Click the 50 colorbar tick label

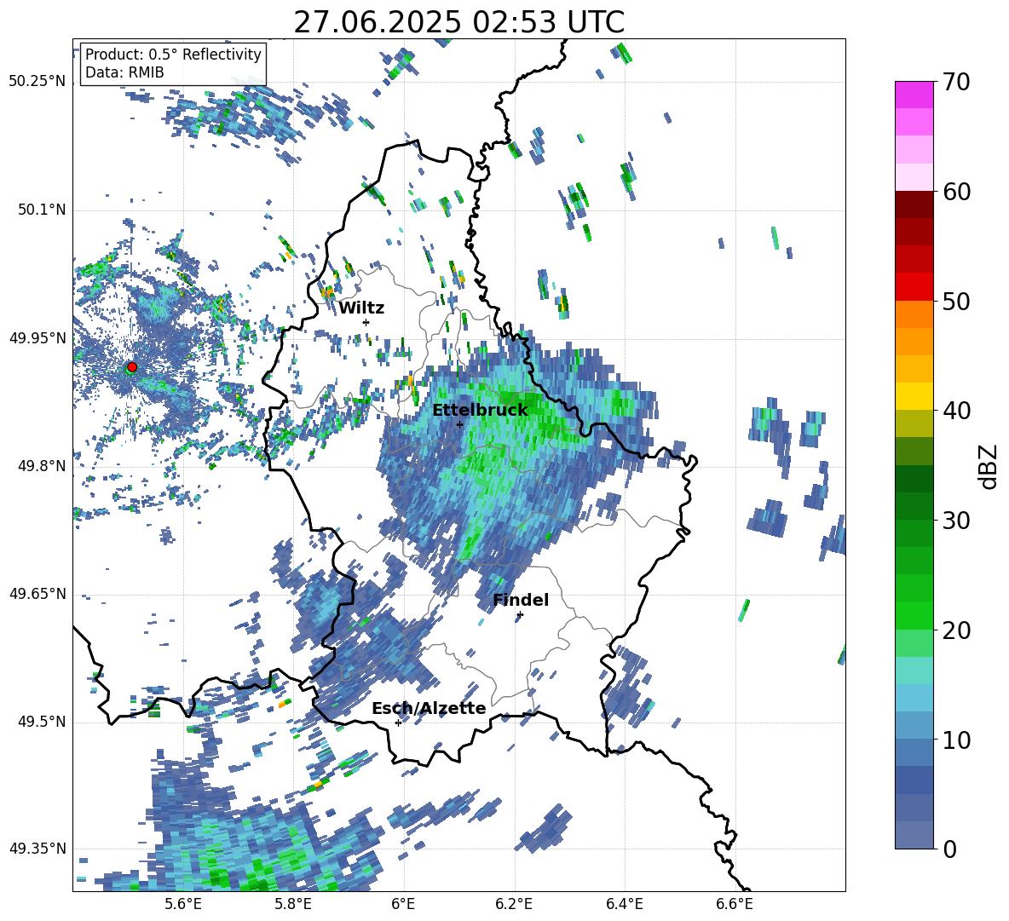(956, 302)
